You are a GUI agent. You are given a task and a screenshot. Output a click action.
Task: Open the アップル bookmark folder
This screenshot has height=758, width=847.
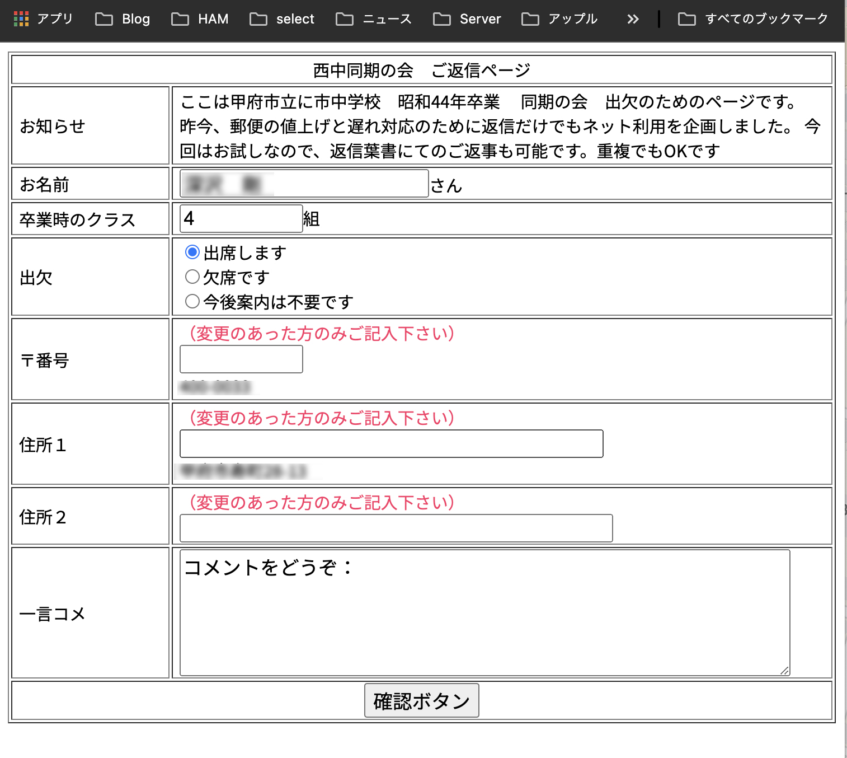pos(559,19)
